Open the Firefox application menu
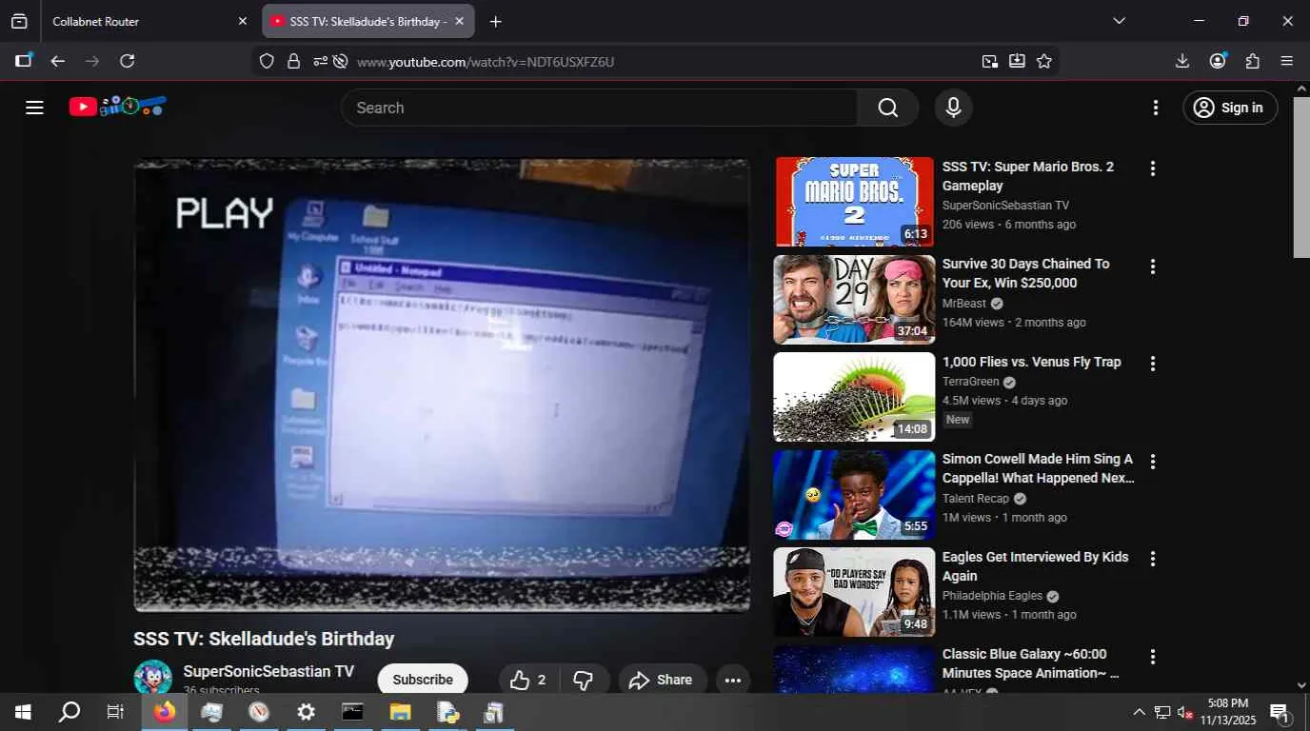1310x731 pixels. (1287, 61)
